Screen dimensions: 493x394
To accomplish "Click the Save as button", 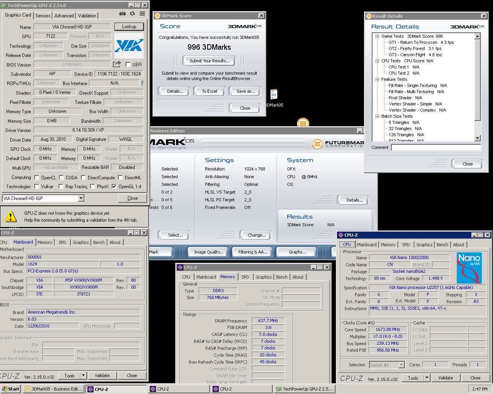I will coord(245,91).
